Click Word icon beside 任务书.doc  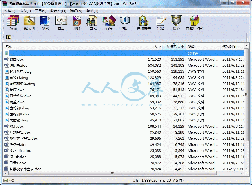(x=6, y=145)
